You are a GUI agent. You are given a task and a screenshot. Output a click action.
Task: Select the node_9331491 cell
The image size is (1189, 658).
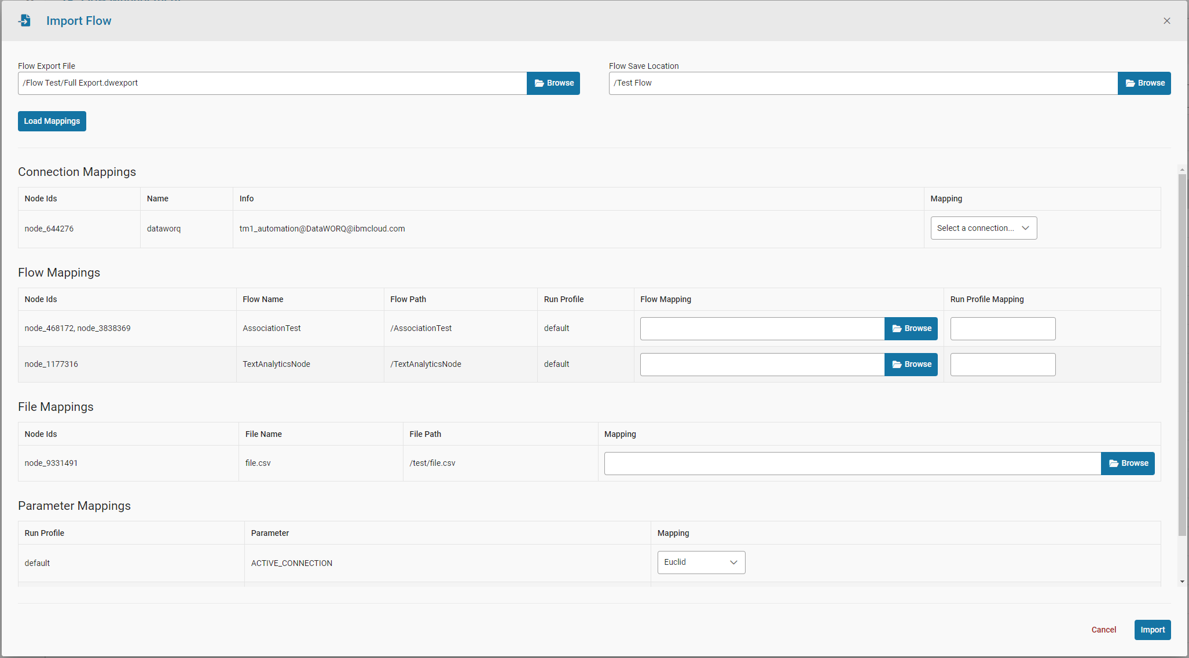pyautogui.click(x=129, y=464)
